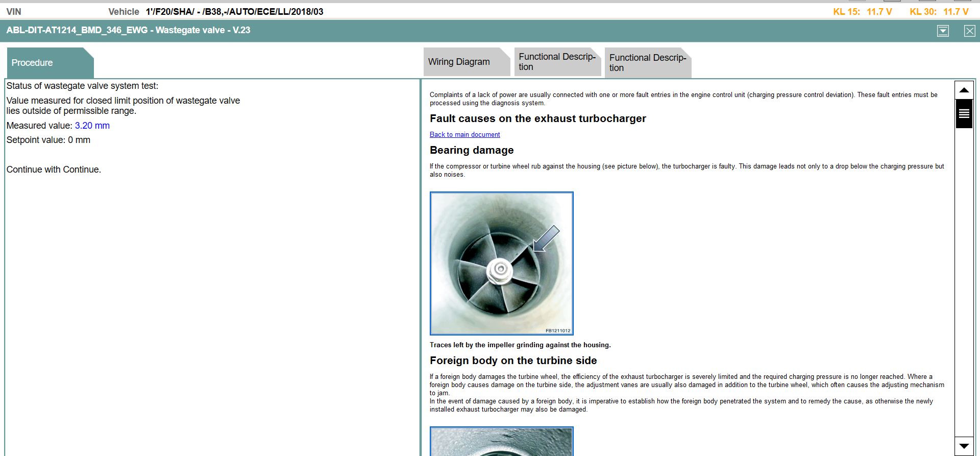
Task: Switch to the Wiring Diagram tab
Action: click(x=467, y=62)
